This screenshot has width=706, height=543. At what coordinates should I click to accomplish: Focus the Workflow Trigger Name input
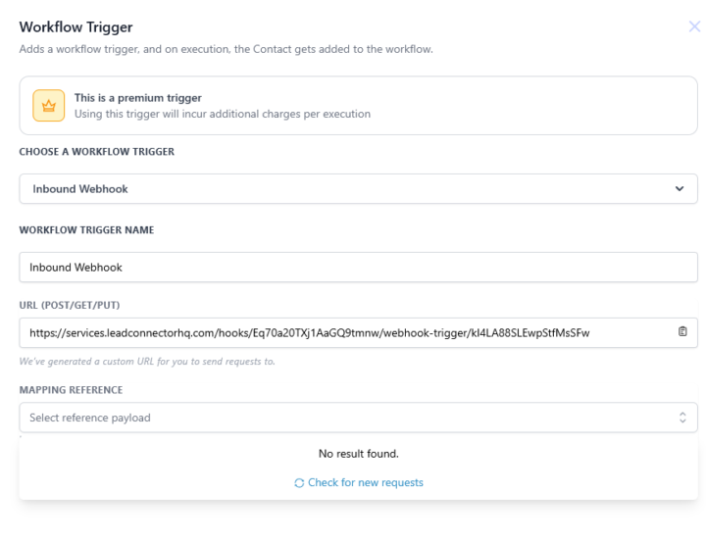click(359, 267)
